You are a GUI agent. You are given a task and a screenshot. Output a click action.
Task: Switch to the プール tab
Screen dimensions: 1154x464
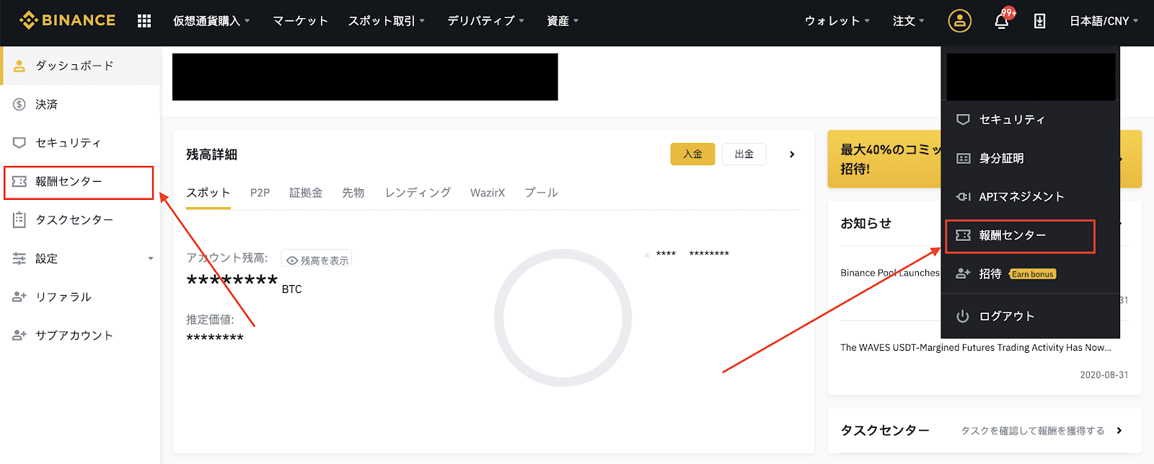pyautogui.click(x=541, y=193)
